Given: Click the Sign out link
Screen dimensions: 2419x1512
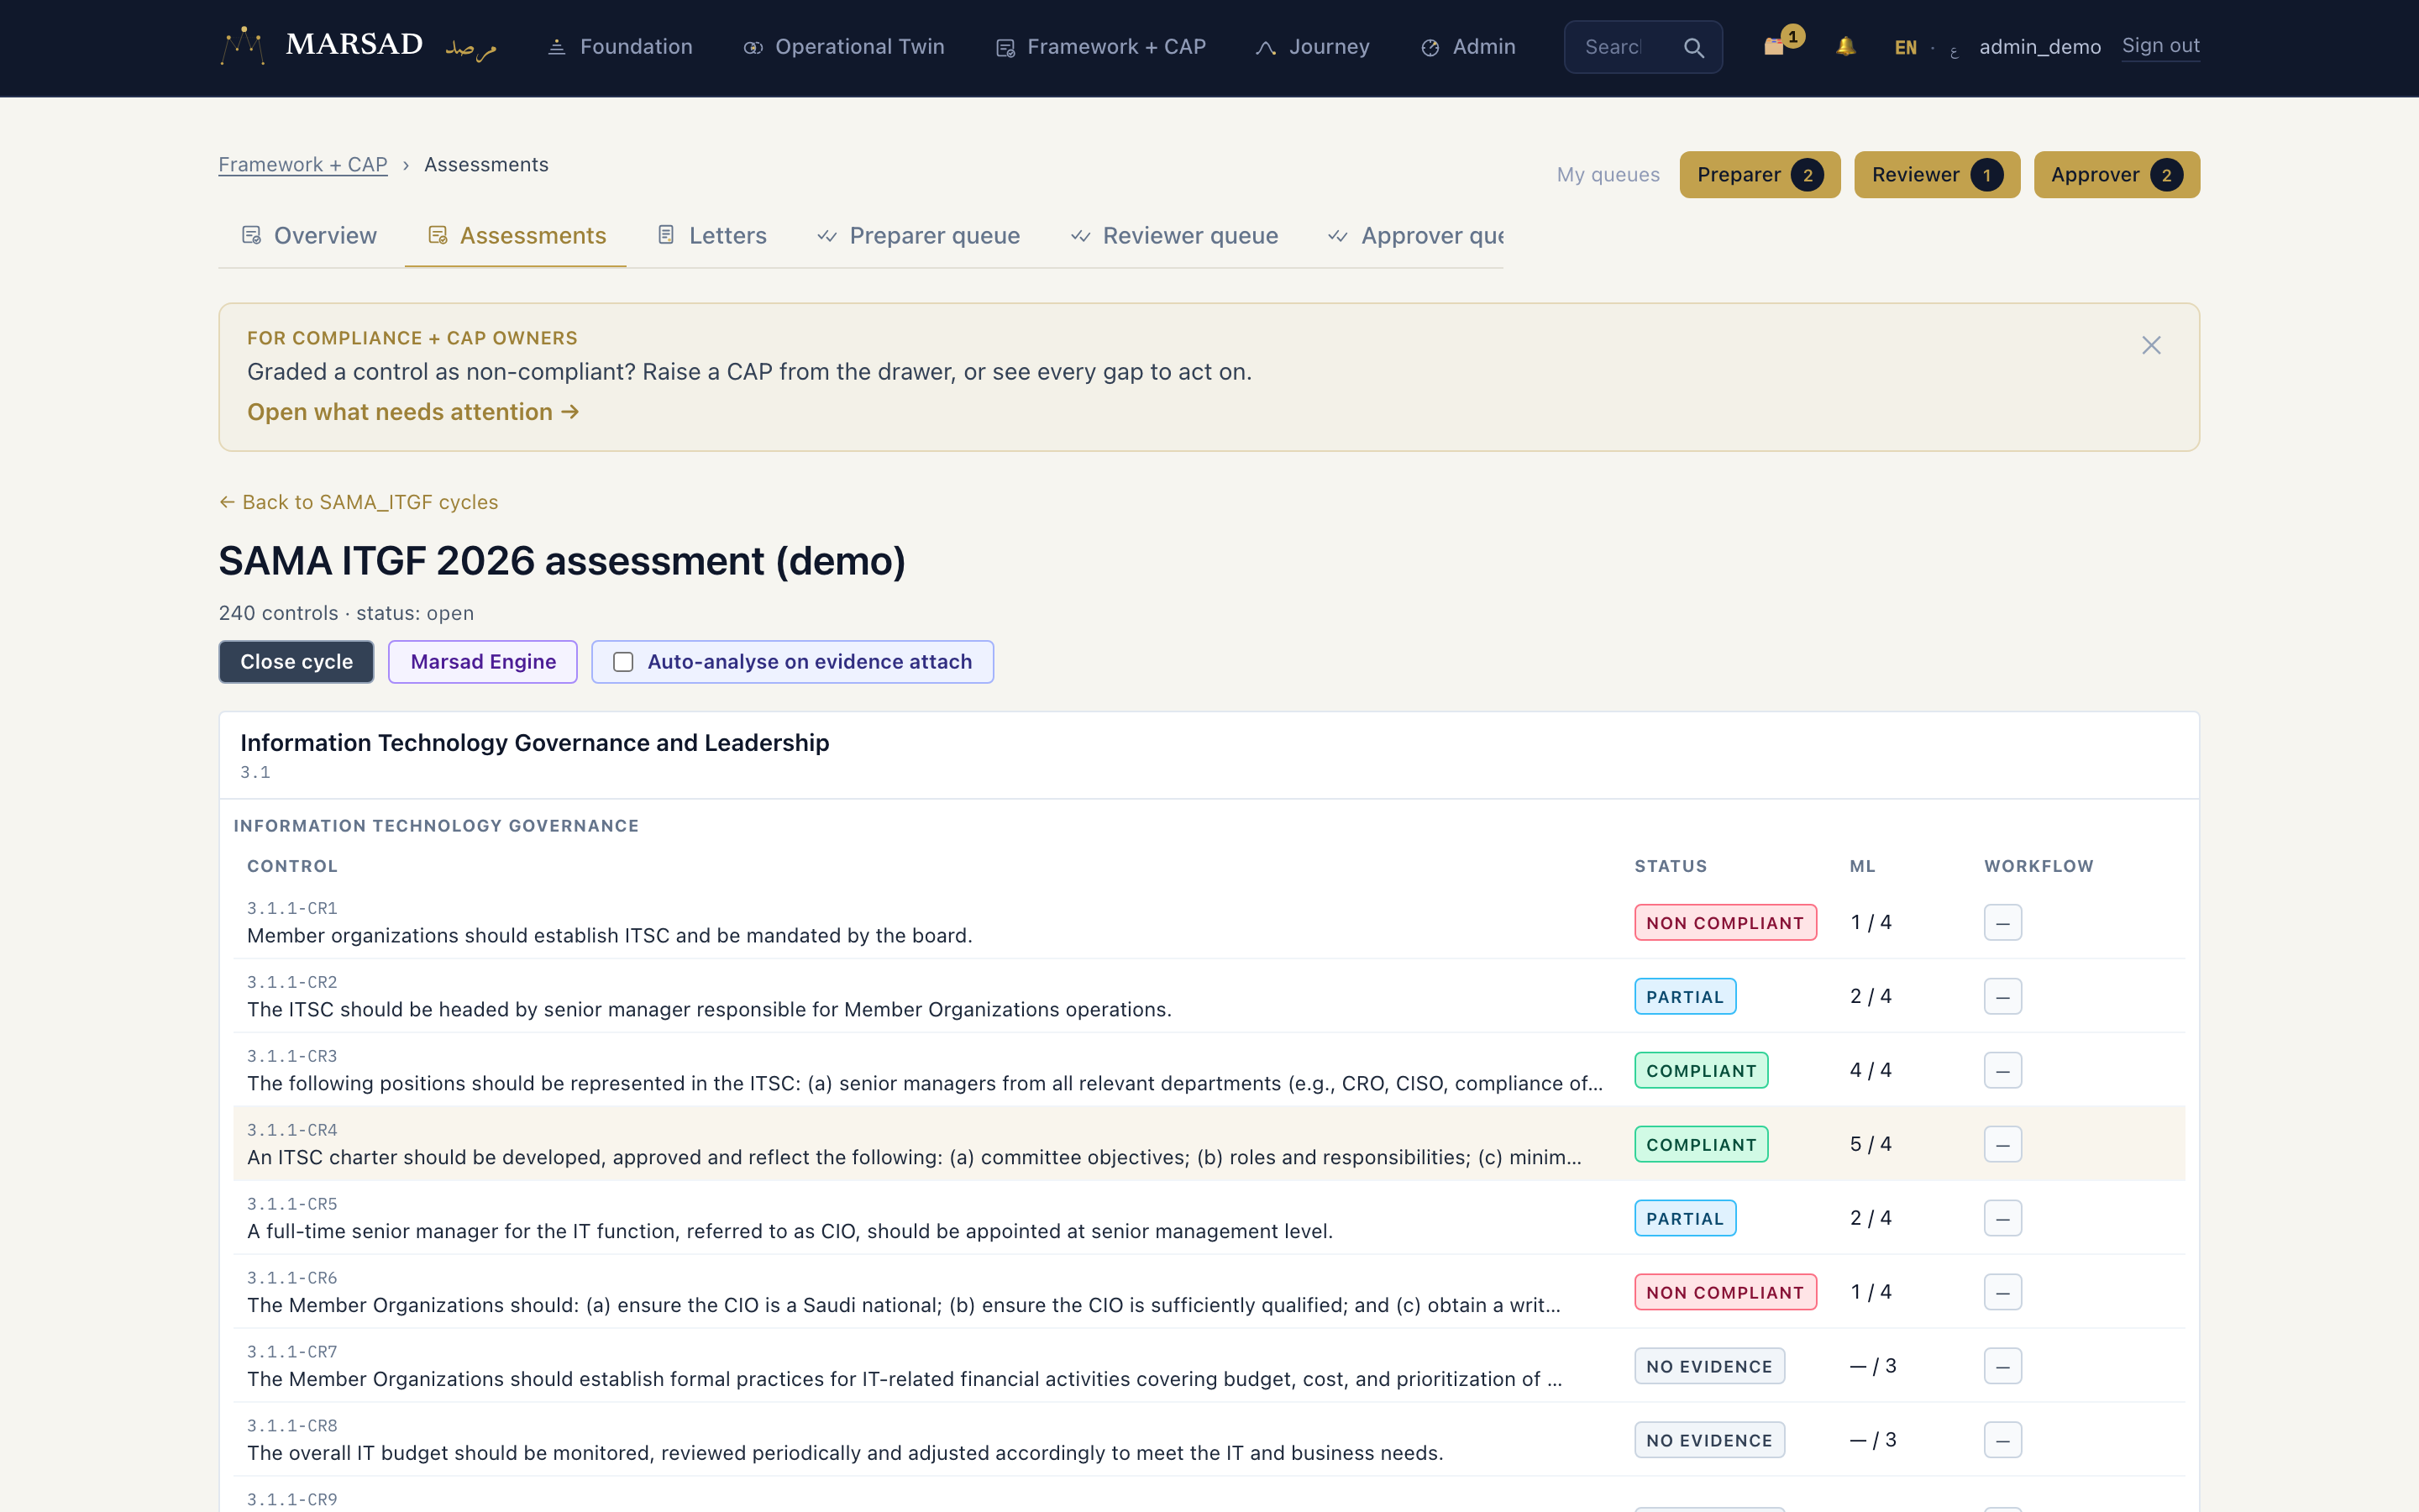Looking at the screenshot, I should pyautogui.click(x=2160, y=46).
